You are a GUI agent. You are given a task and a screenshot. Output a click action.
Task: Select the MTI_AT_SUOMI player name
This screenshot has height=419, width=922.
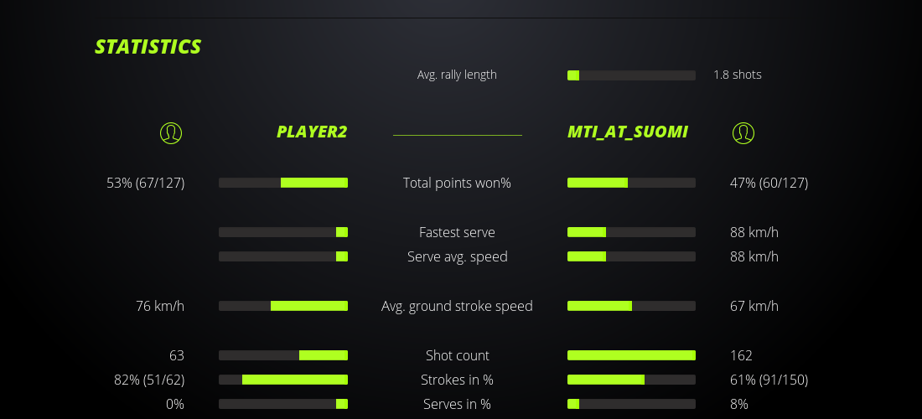tap(628, 132)
